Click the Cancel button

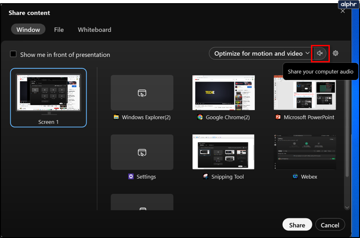coord(330,225)
